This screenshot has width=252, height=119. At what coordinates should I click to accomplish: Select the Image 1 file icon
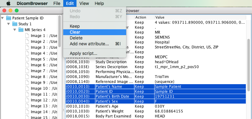point(27,36)
